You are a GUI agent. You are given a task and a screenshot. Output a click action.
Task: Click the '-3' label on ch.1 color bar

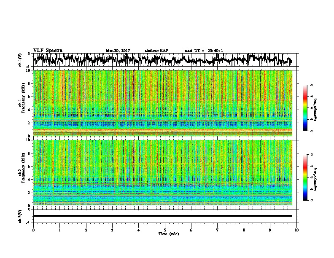click(x=311, y=85)
